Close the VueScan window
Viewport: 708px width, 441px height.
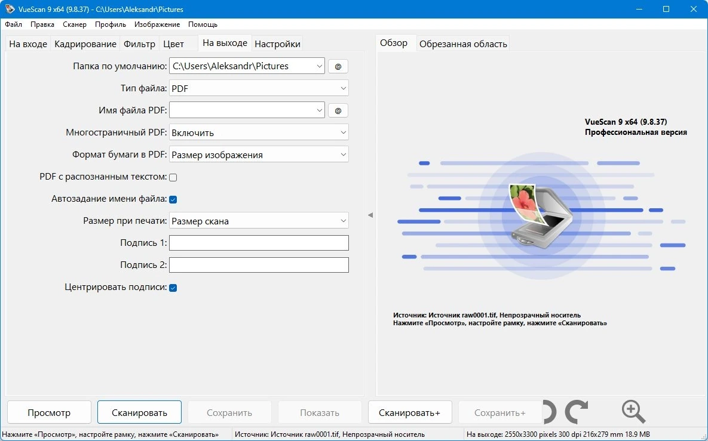point(694,9)
